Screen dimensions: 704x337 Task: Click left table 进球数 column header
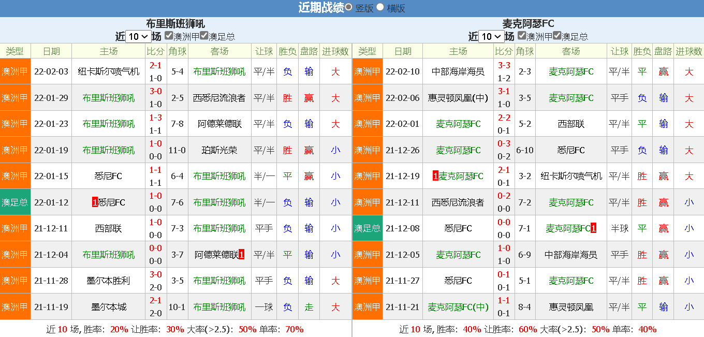335,51
